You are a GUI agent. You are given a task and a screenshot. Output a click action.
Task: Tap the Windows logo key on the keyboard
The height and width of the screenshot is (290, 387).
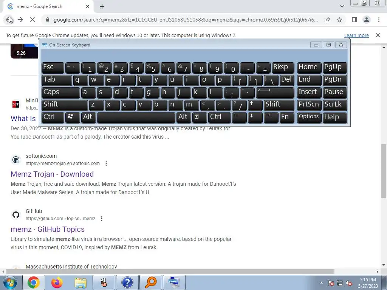pos(73,117)
